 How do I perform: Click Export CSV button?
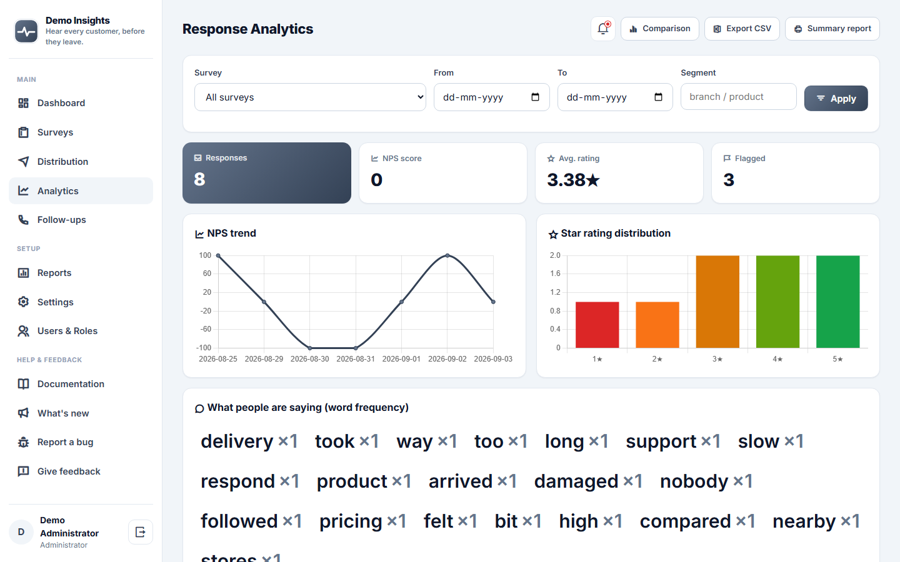742,29
